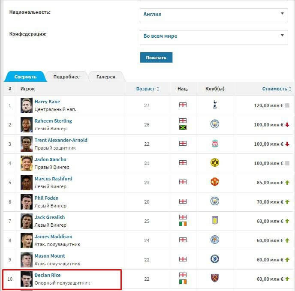Viewport: 295px width, 291px height.
Task: Select the Свернуть tab
Action: 25,77
